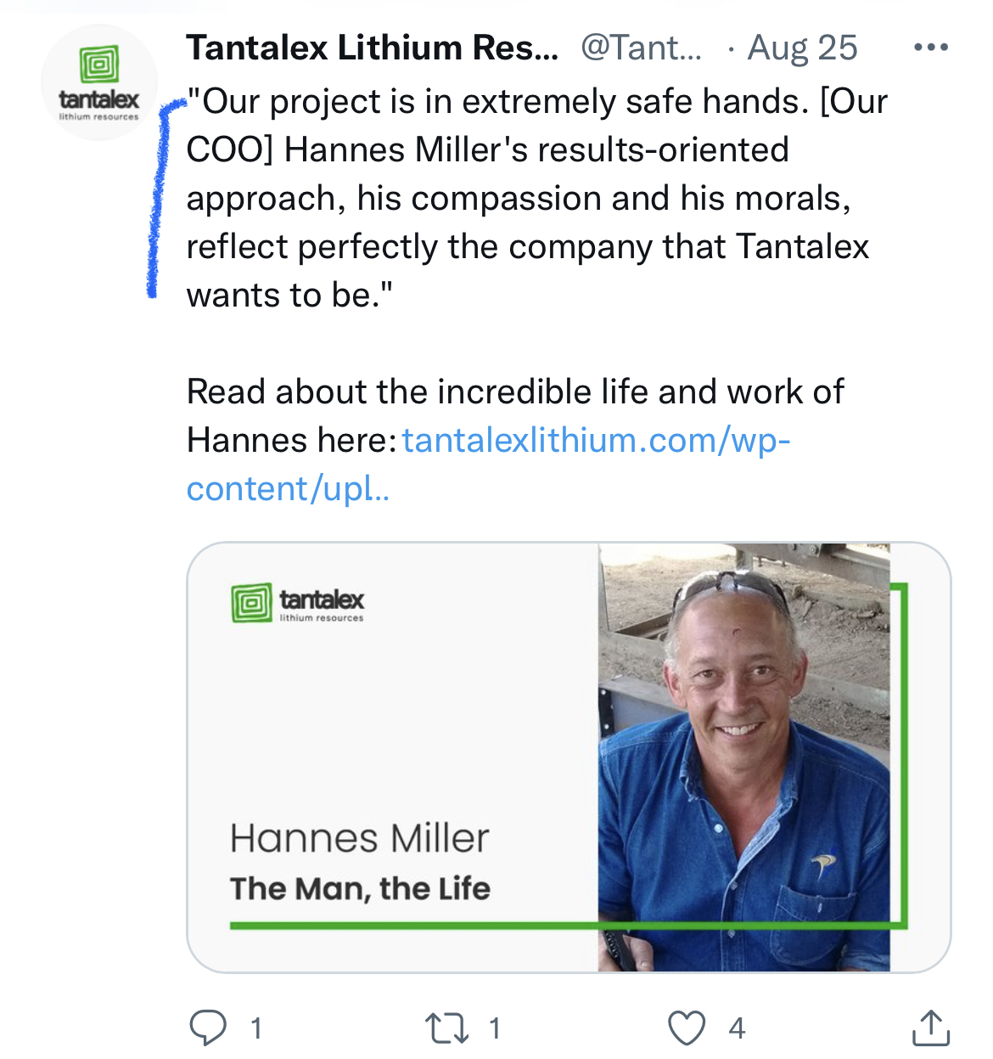Open the Tantalex profile avatar
Viewport: 993px width, 1059px height.
(99, 82)
